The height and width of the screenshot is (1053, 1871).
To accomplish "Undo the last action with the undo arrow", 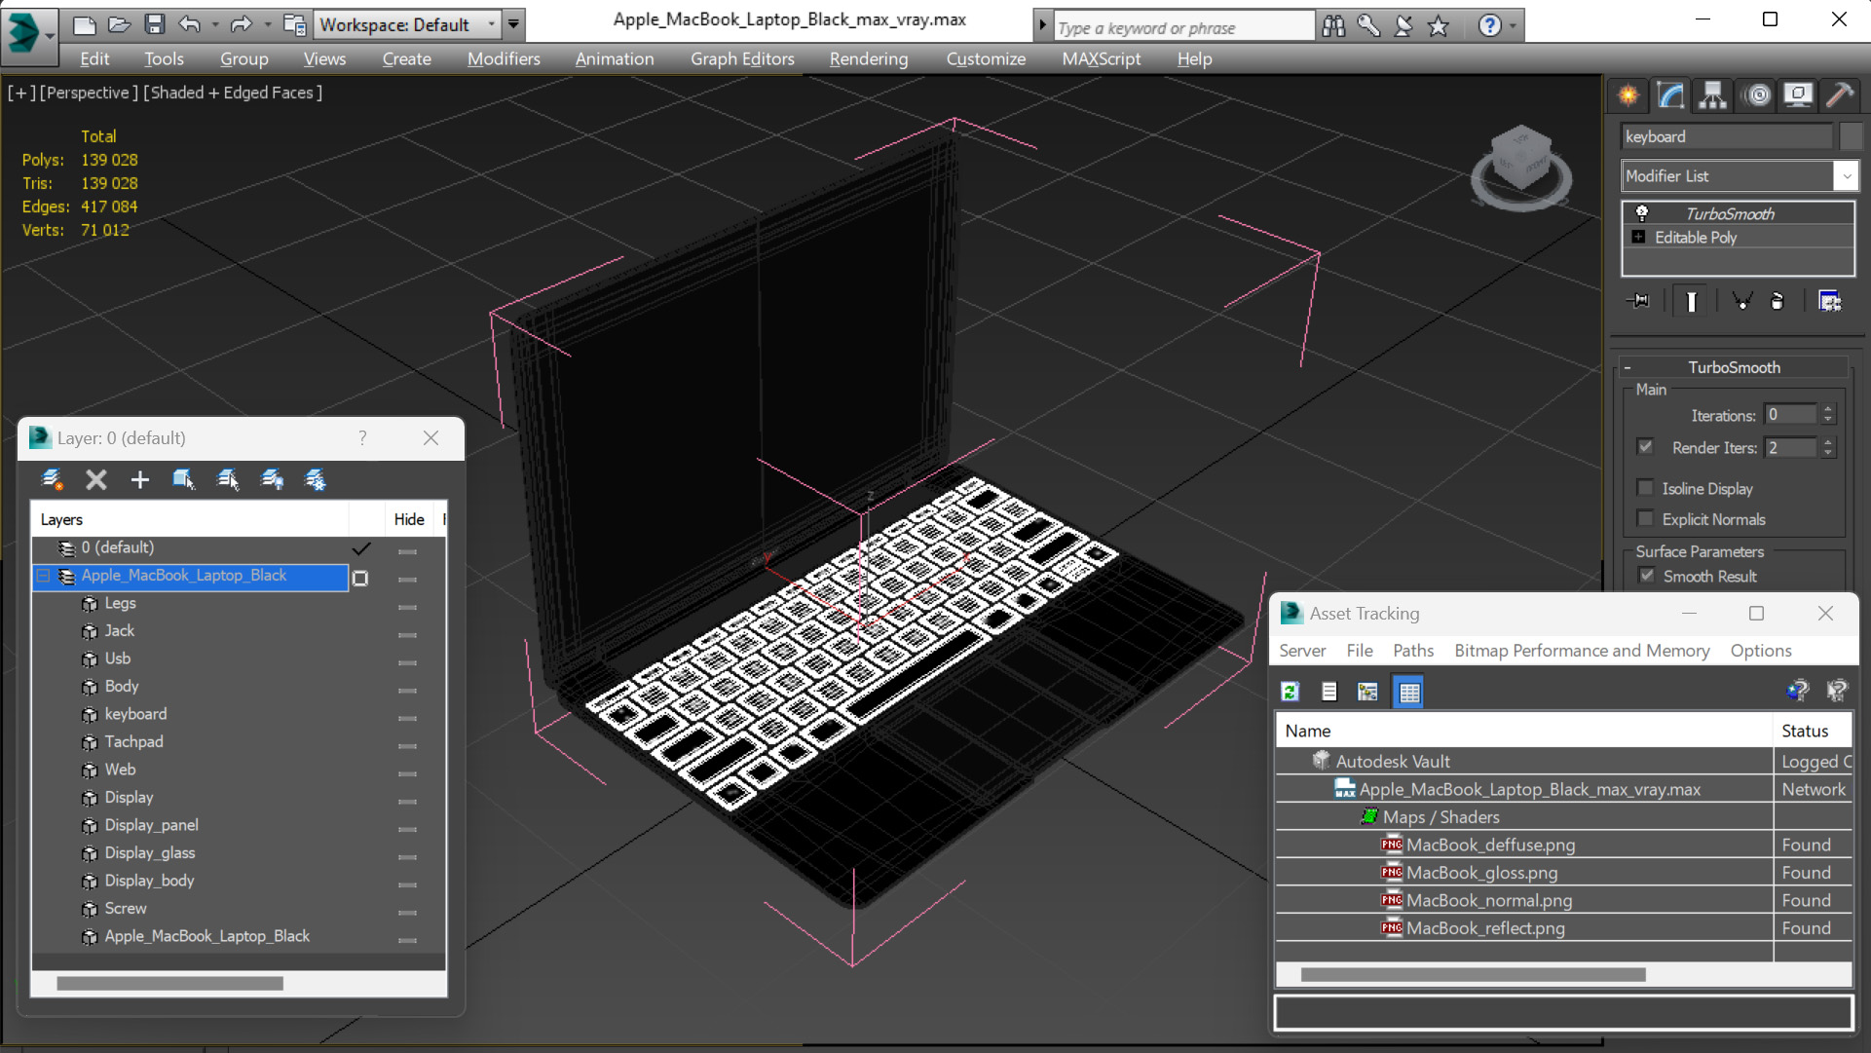I will (190, 24).
